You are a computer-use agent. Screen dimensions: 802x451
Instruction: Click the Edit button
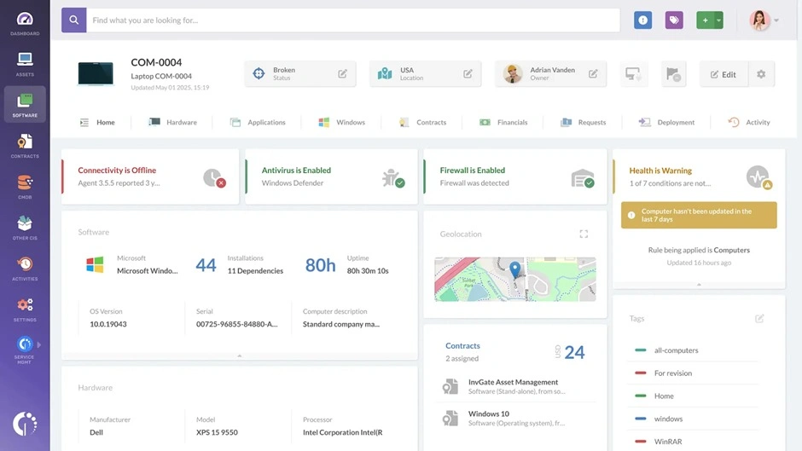pyautogui.click(x=724, y=74)
